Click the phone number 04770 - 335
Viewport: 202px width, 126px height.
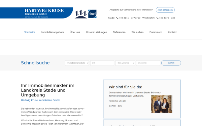pyautogui.click(x=115, y=106)
